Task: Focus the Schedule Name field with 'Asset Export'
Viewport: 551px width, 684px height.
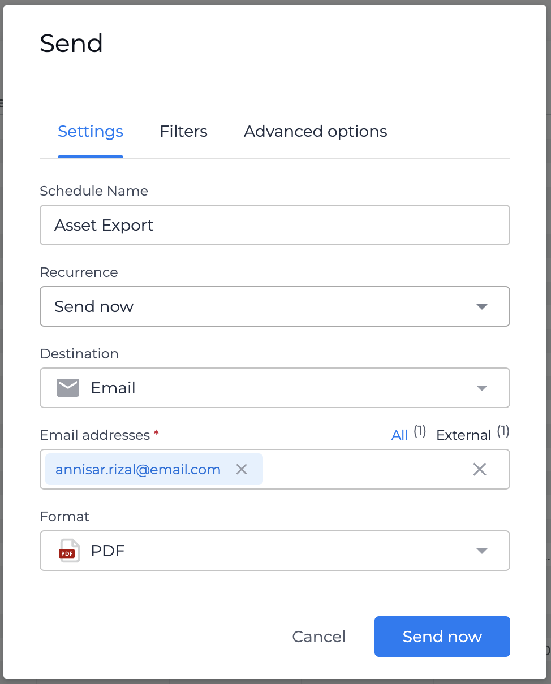Action: click(x=275, y=225)
